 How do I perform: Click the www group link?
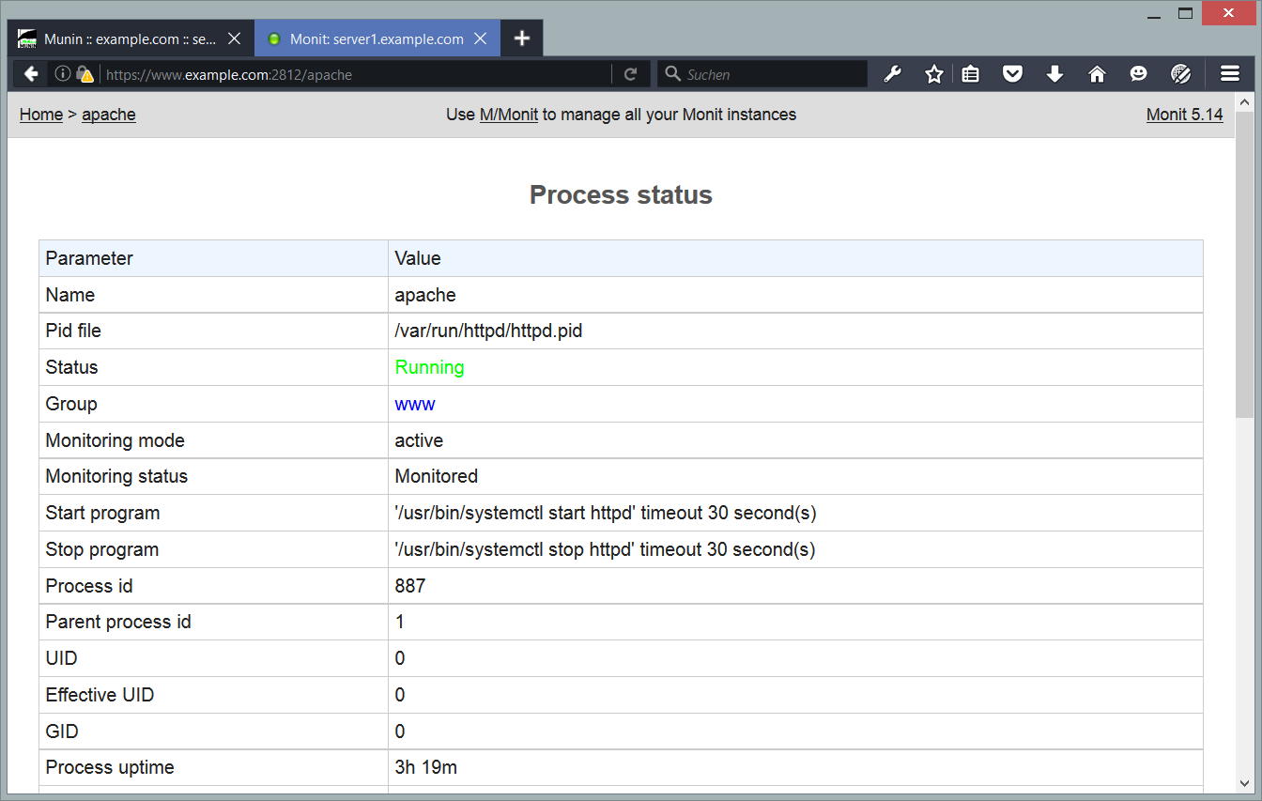tap(415, 404)
